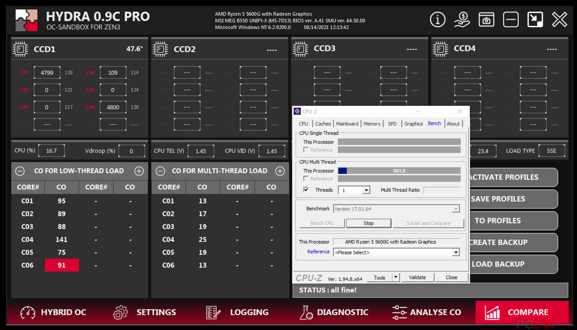Click the screenshot camera icon

(x=486, y=20)
